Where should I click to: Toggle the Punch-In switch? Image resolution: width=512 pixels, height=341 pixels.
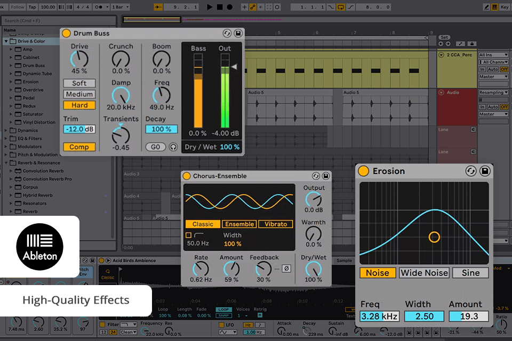(x=331, y=7)
